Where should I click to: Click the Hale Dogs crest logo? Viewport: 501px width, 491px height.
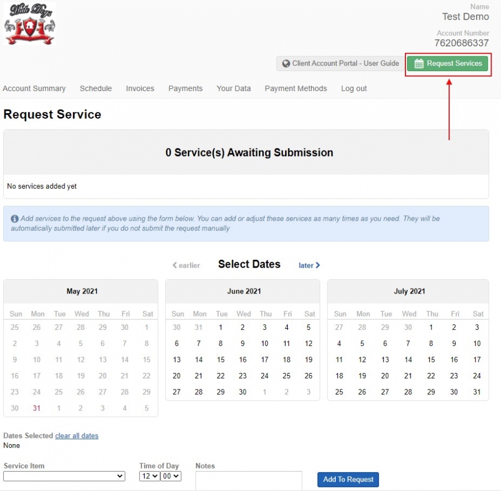pyautogui.click(x=30, y=24)
